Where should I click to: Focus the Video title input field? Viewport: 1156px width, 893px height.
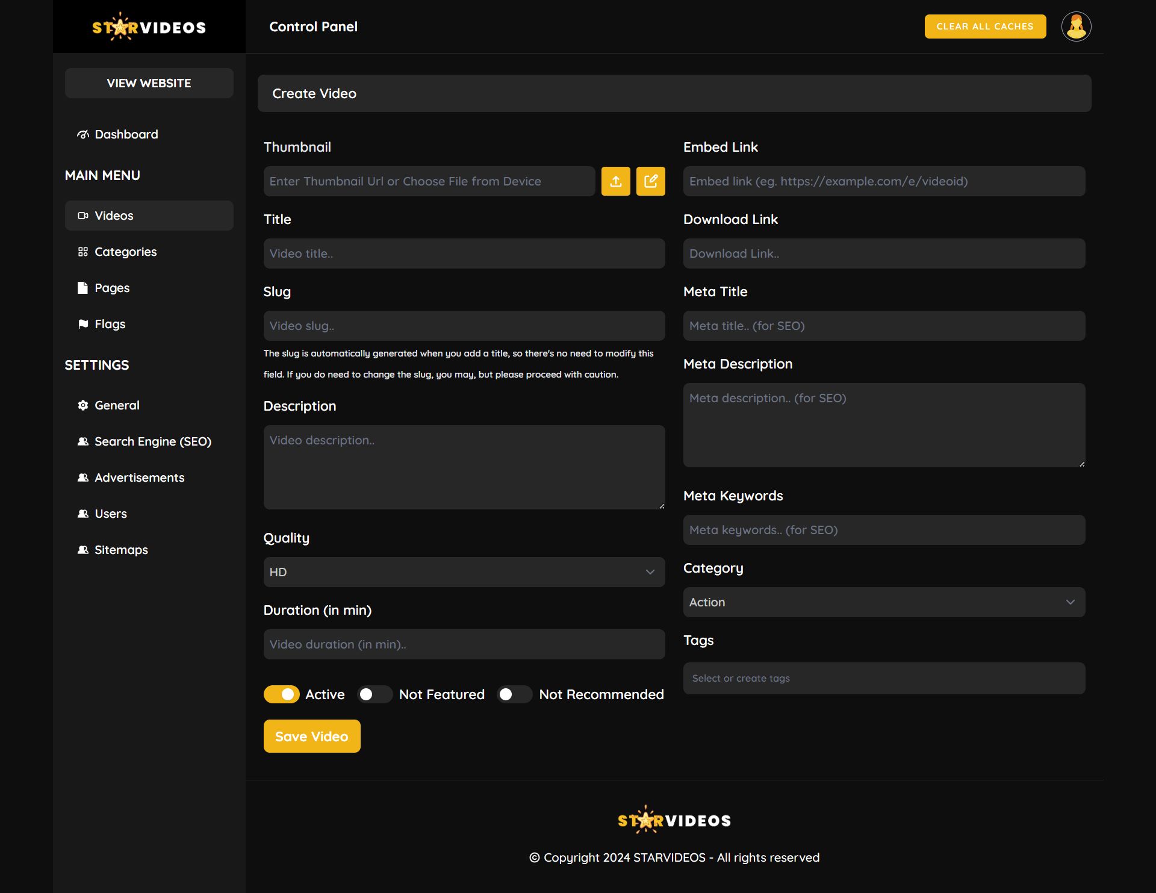point(464,254)
